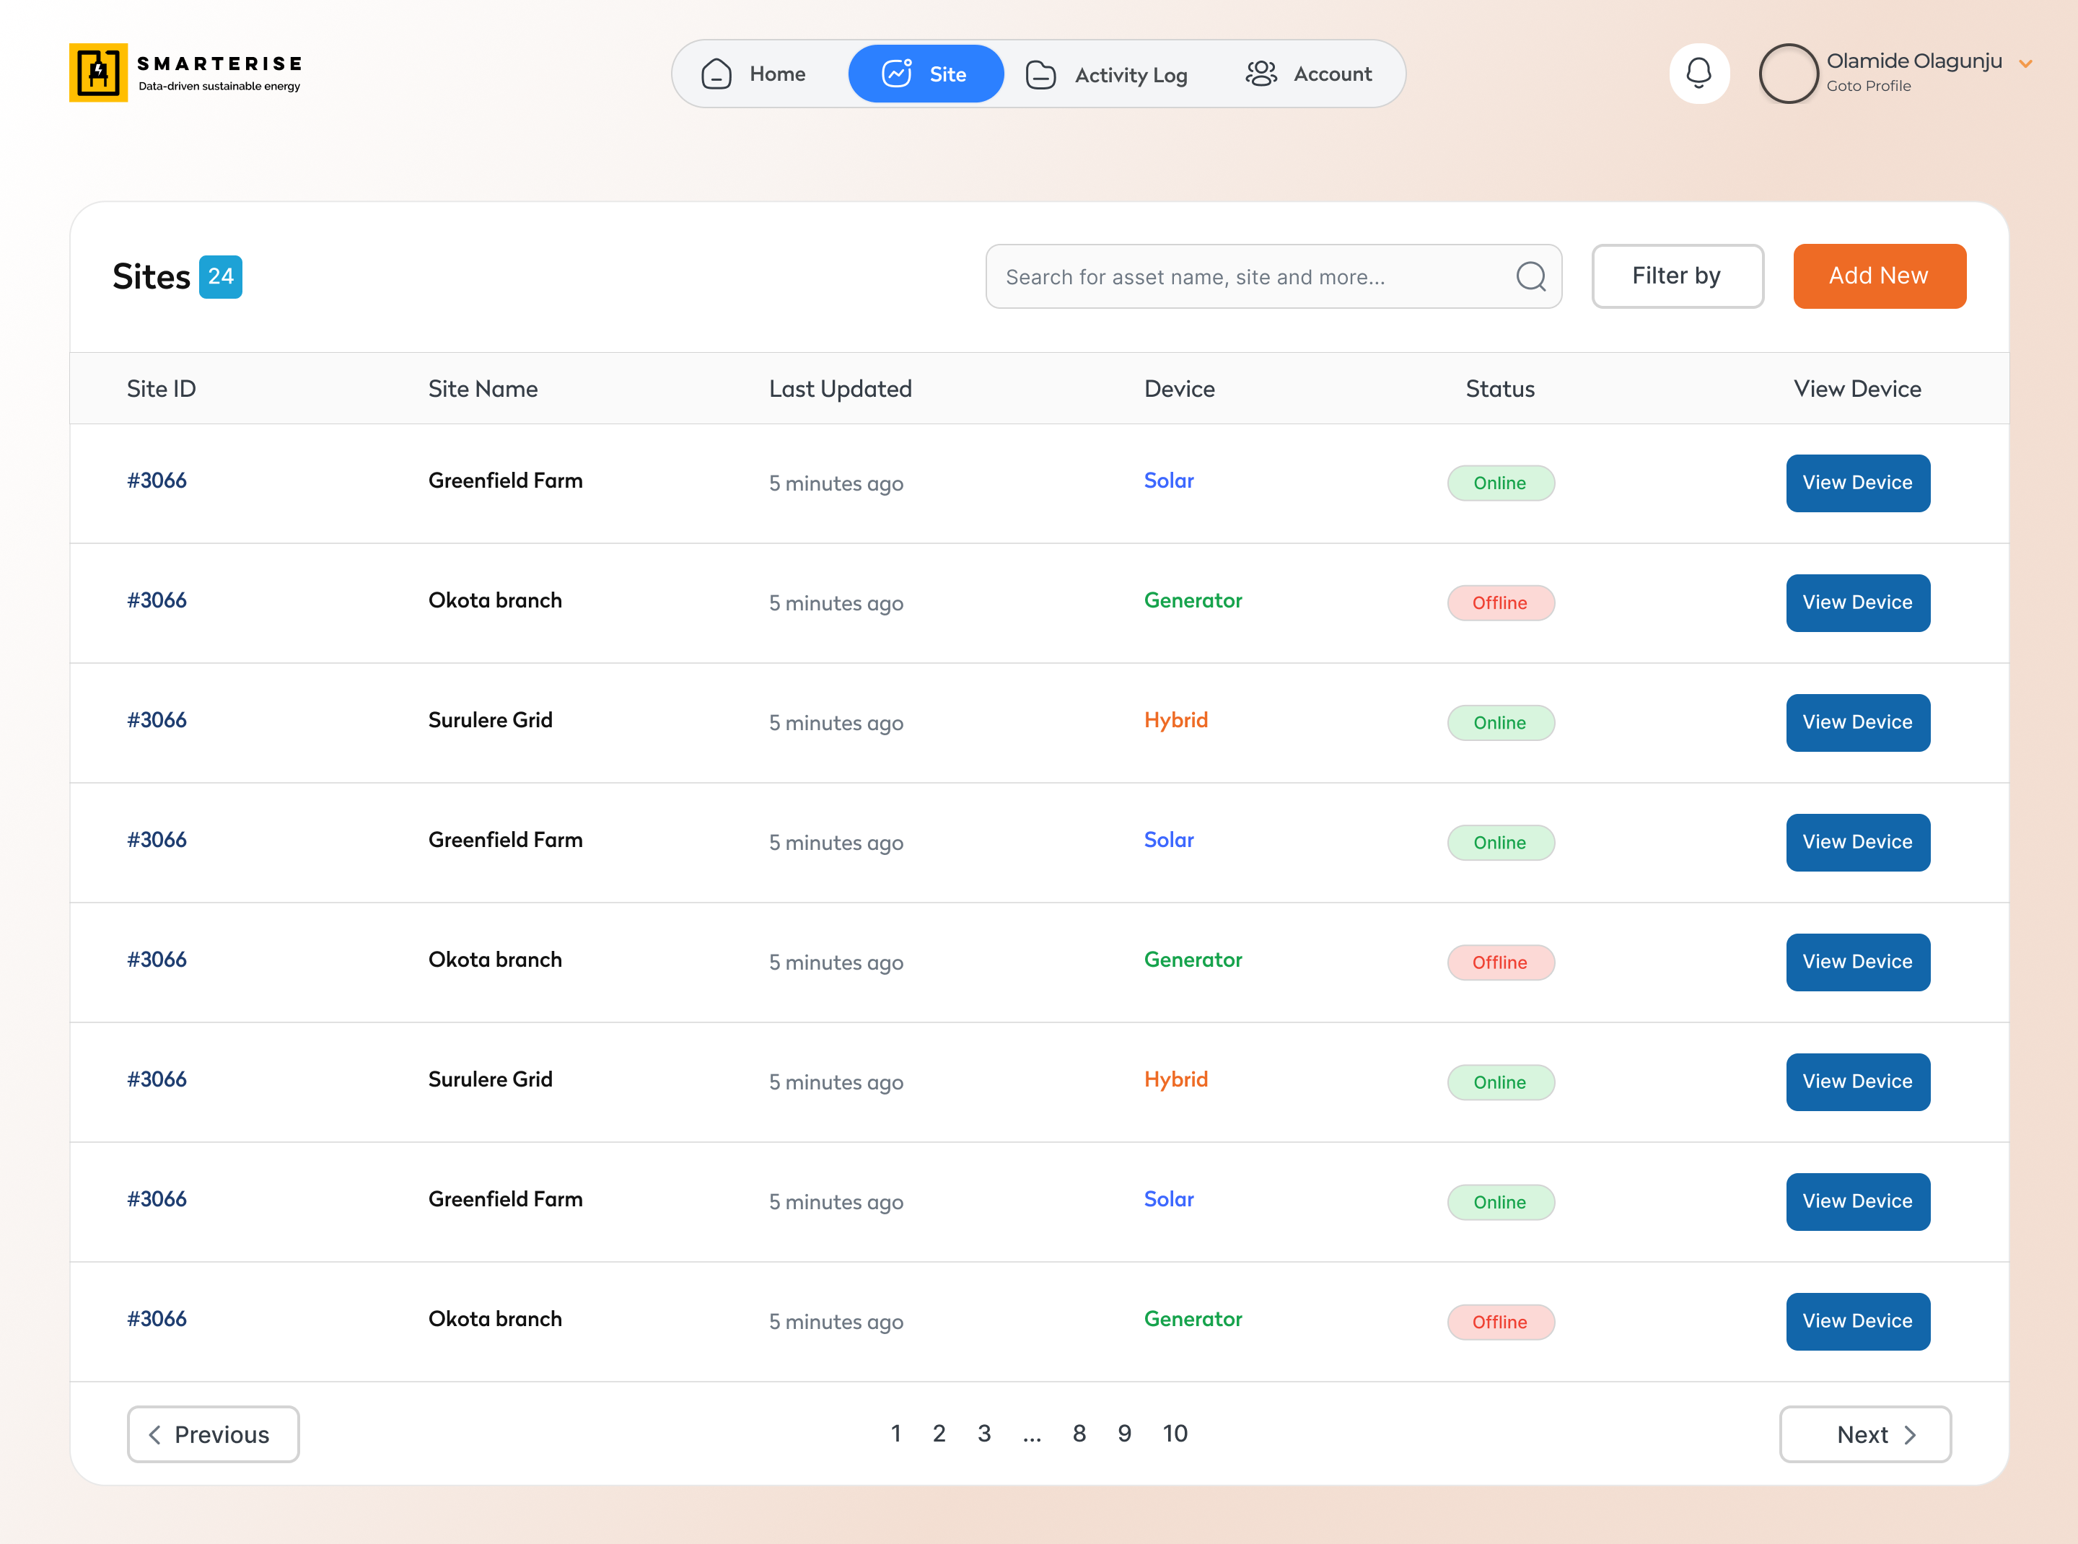This screenshot has width=2078, height=1544.
Task: Select the Site tab
Action: pyautogui.click(x=926, y=74)
